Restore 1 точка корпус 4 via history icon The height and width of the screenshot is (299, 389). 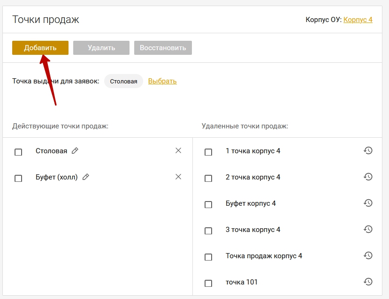coord(368,150)
